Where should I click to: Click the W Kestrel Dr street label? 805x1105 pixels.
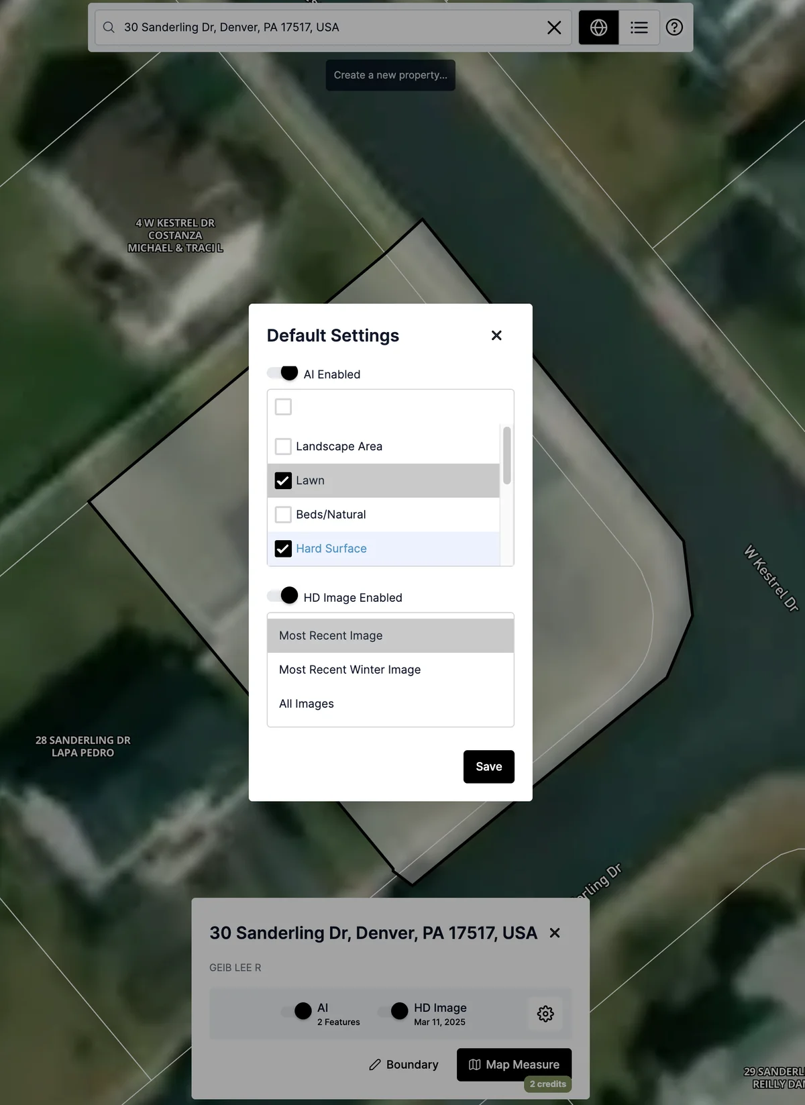(771, 578)
